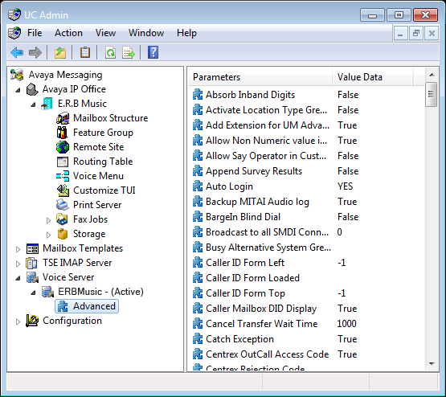Image resolution: width=446 pixels, height=397 pixels.
Task: Open the Action menu
Action: pos(68,33)
